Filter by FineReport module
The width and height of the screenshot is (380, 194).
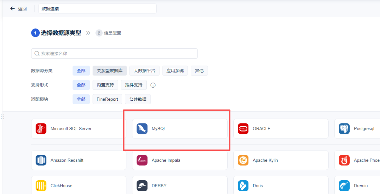tap(107, 99)
